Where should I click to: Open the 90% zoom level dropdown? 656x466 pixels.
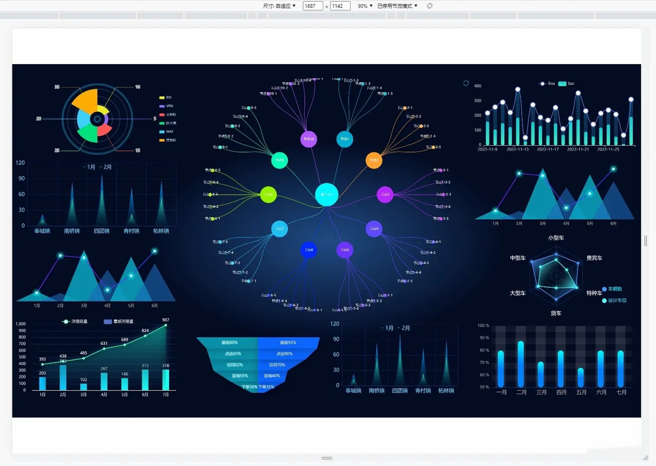(x=365, y=6)
